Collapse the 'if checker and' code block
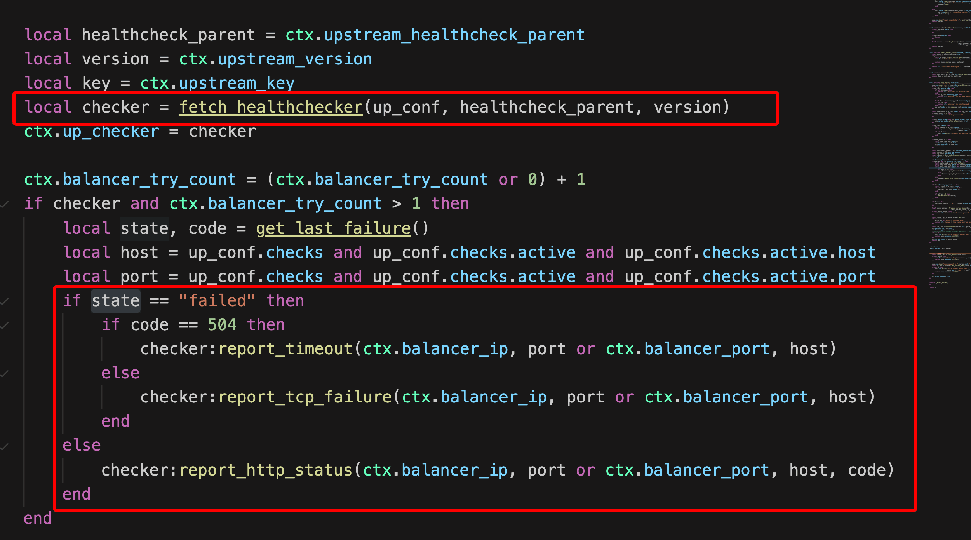 click(5, 204)
